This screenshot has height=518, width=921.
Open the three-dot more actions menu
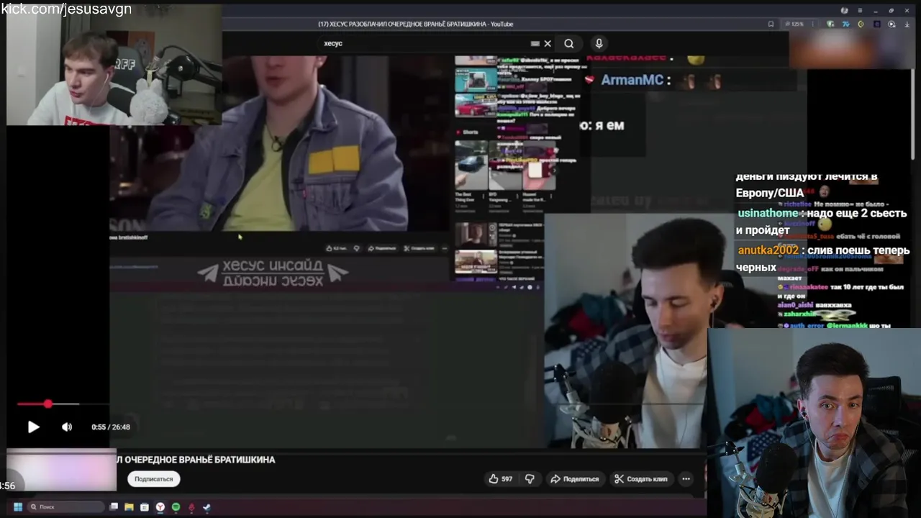coord(686,479)
